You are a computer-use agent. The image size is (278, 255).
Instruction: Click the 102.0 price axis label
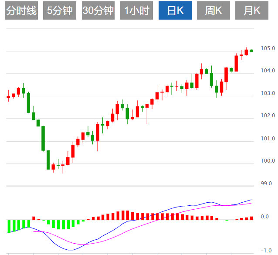click(268, 116)
